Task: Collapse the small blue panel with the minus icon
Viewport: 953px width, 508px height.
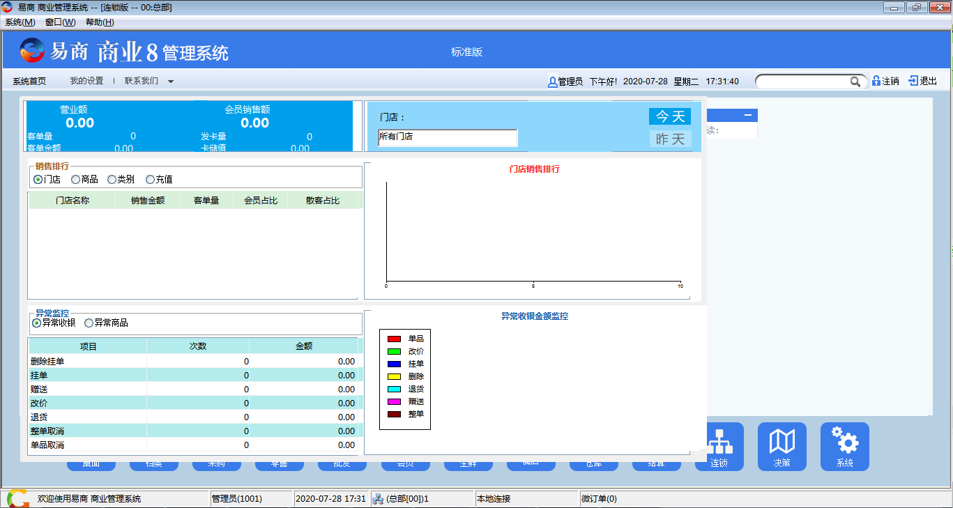Action: click(748, 115)
